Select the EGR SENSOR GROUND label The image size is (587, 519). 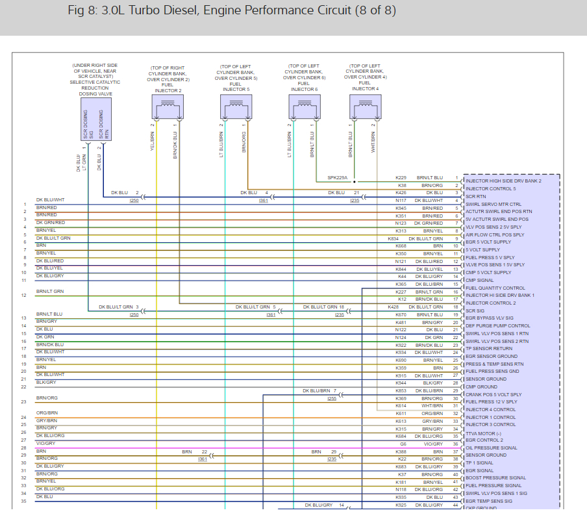coord(492,356)
